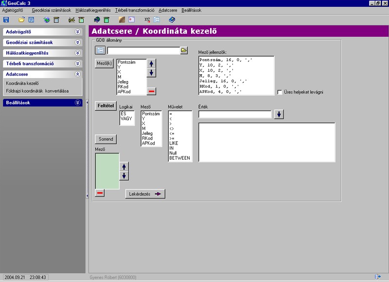This screenshot has height=282, width=389.
Task: Open help with the blue book icon
Action: pos(172,19)
